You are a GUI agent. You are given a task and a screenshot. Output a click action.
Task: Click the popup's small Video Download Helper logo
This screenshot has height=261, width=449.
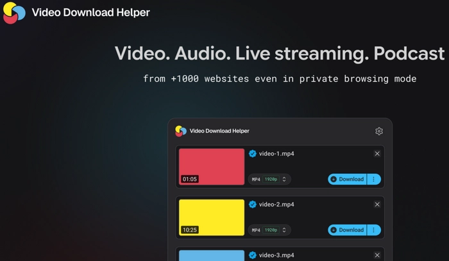[181, 131]
